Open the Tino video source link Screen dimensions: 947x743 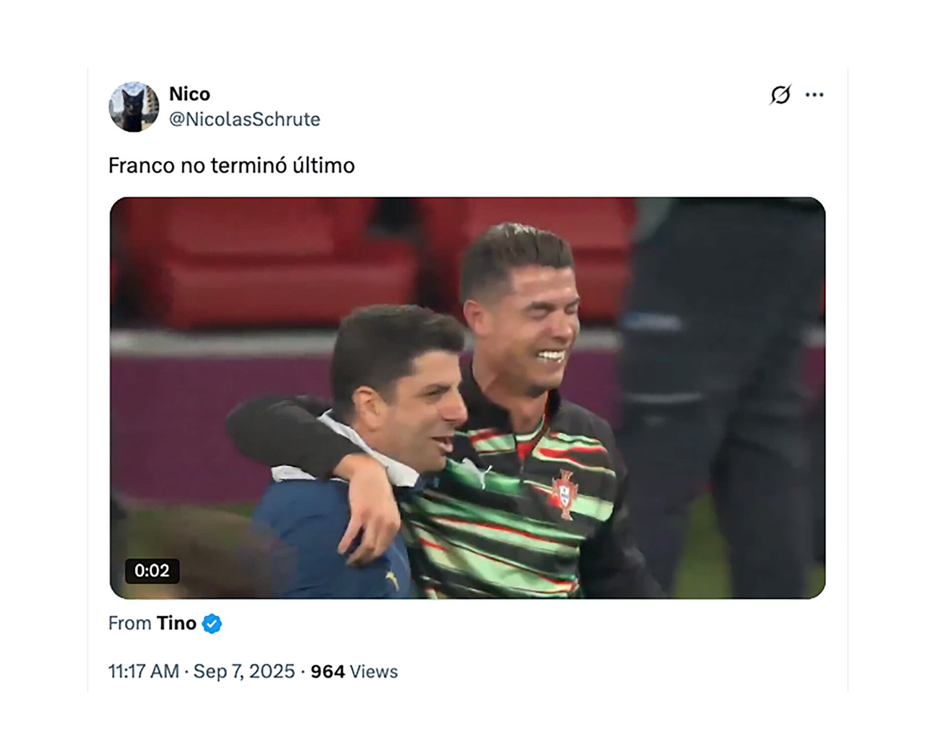177,623
